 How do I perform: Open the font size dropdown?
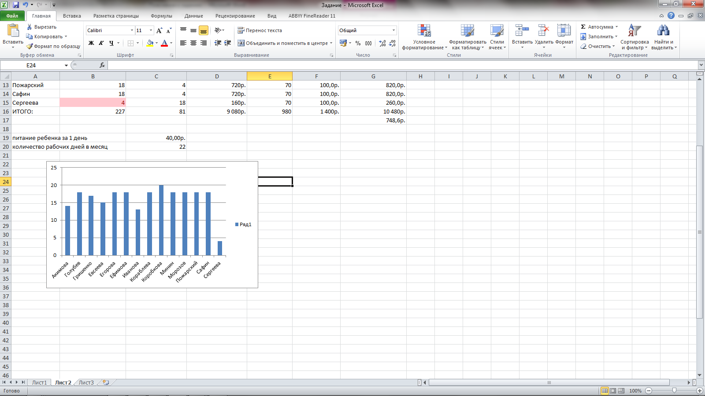pyautogui.click(x=151, y=30)
